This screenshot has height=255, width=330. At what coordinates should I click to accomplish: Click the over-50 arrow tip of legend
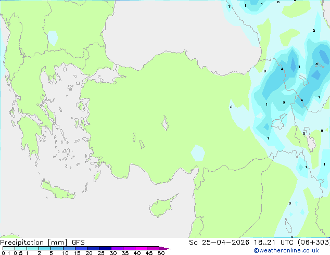(x=165, y=248)
